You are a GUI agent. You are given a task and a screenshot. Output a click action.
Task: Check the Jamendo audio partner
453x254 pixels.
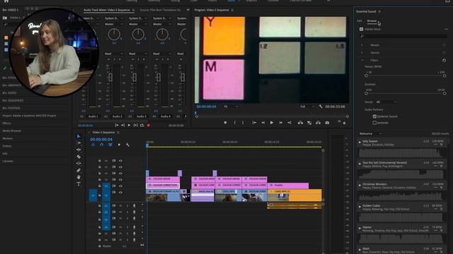(x=374, y=123)
